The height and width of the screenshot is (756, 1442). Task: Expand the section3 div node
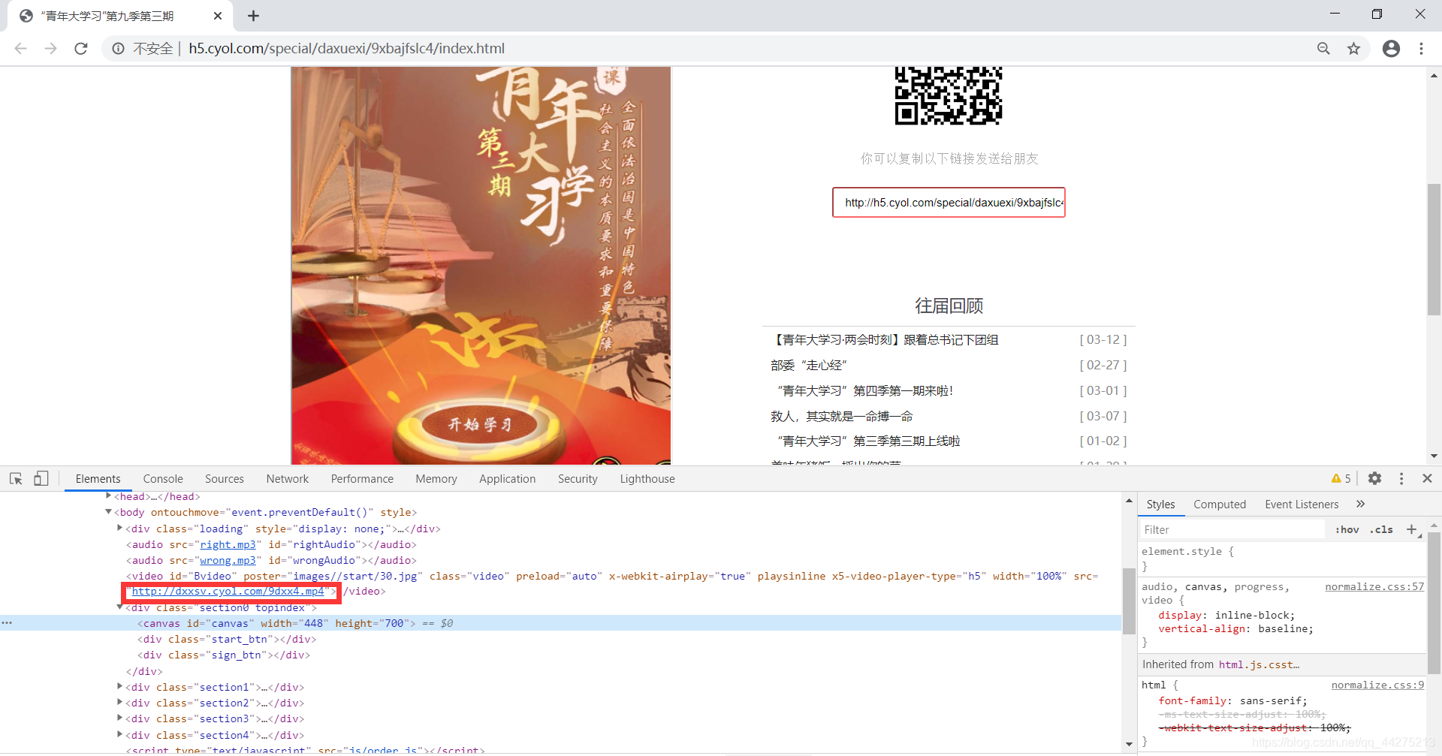pos(120,718)
